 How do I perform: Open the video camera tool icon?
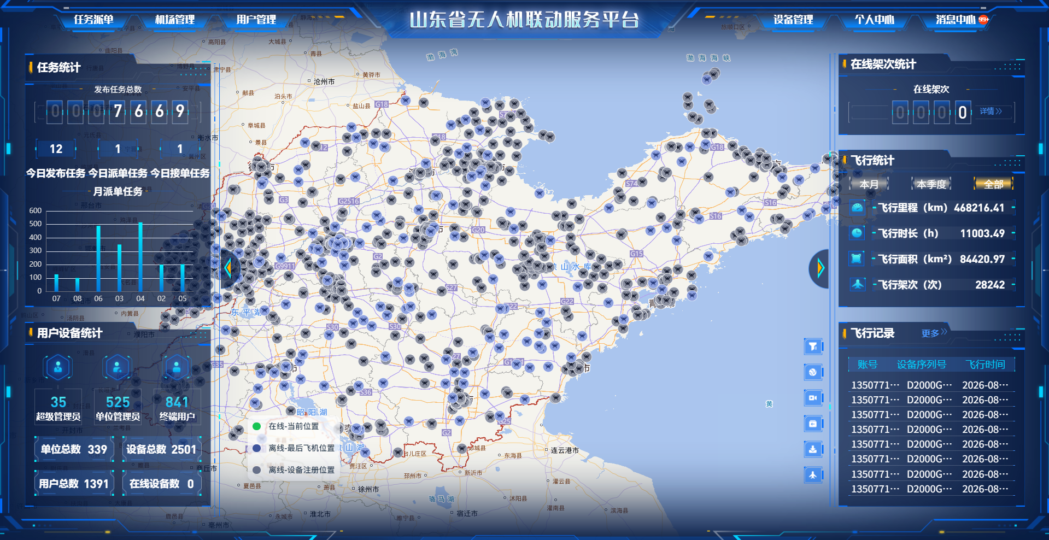(813, 398)
